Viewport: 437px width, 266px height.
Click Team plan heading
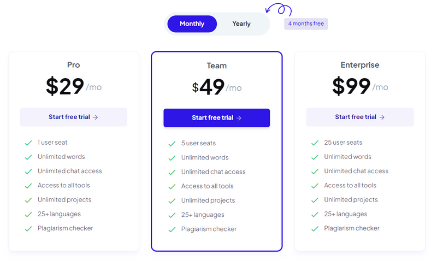click(x=216, y=66)
